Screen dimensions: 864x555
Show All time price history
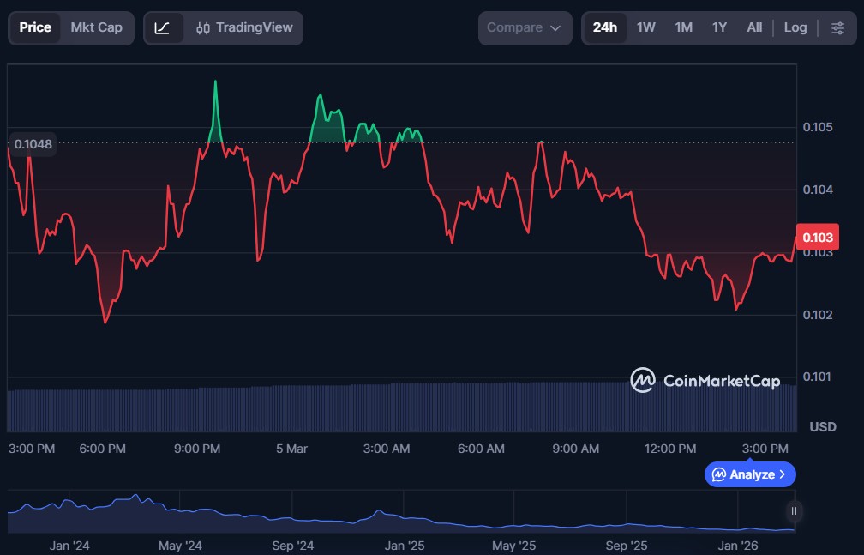[x=754, y=27]
